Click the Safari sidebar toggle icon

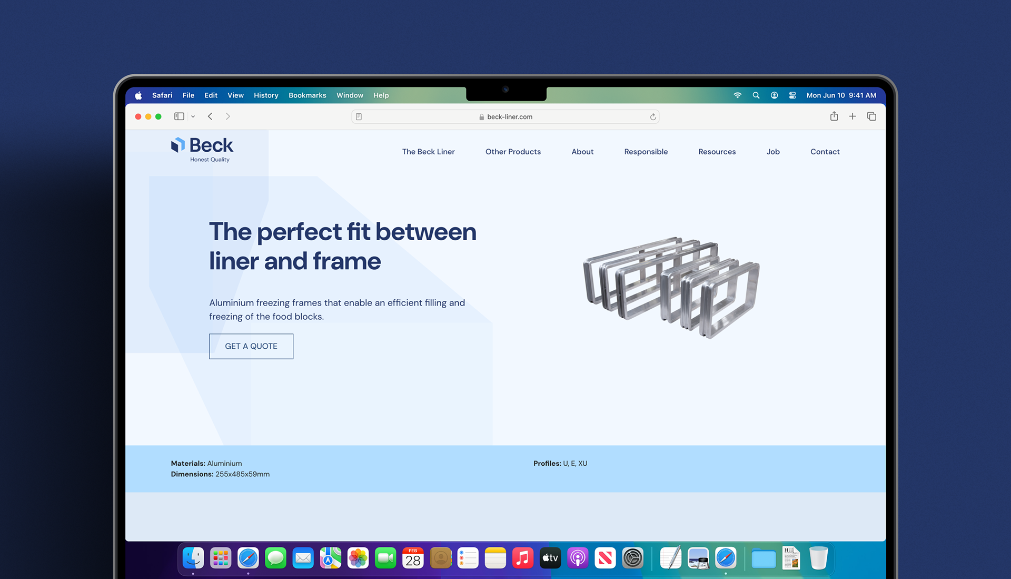click(x=179, y=116)
